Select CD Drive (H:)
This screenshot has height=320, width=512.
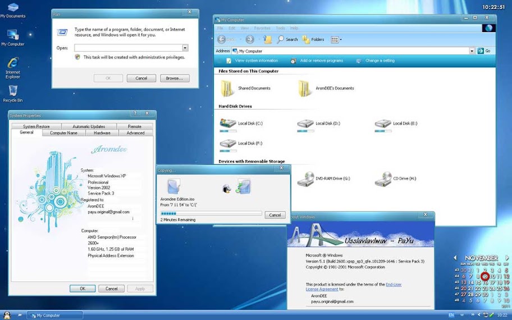[395, 179]
